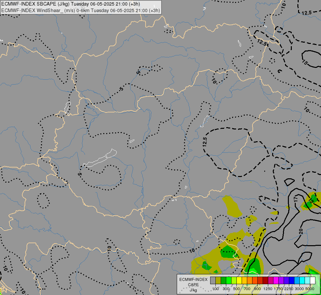Click the gray legend color swatch
Screen dimensions: 321x295
pyautogui.click(x=213, y=280)
